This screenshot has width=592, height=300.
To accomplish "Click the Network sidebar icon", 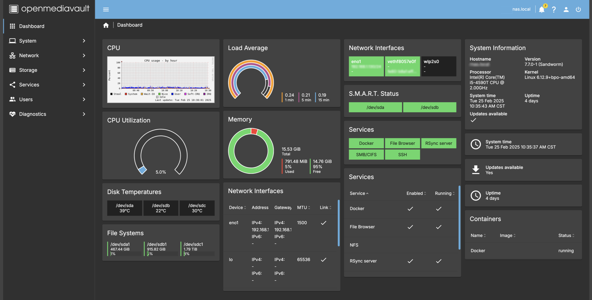I will click(x=12, y=55).
